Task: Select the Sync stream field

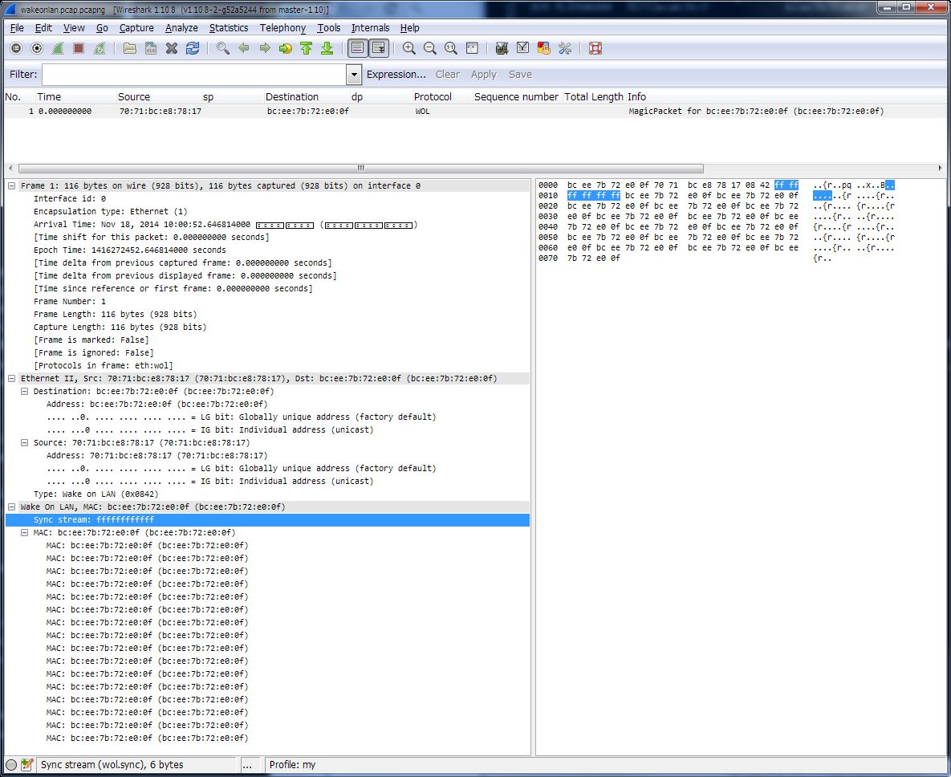Action: 267,520
